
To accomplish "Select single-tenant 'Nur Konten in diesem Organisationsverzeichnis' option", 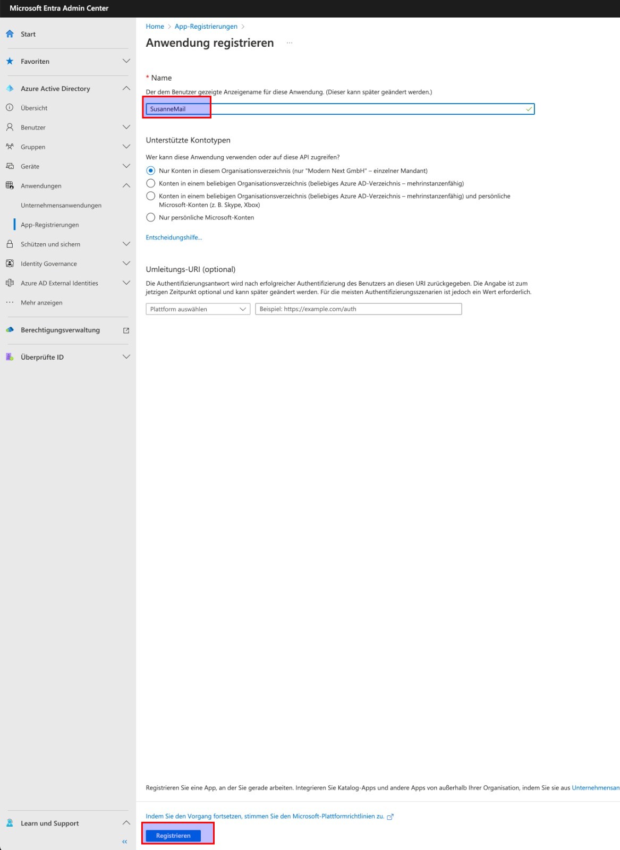I will pyautogui.click(x=151, y=171).
